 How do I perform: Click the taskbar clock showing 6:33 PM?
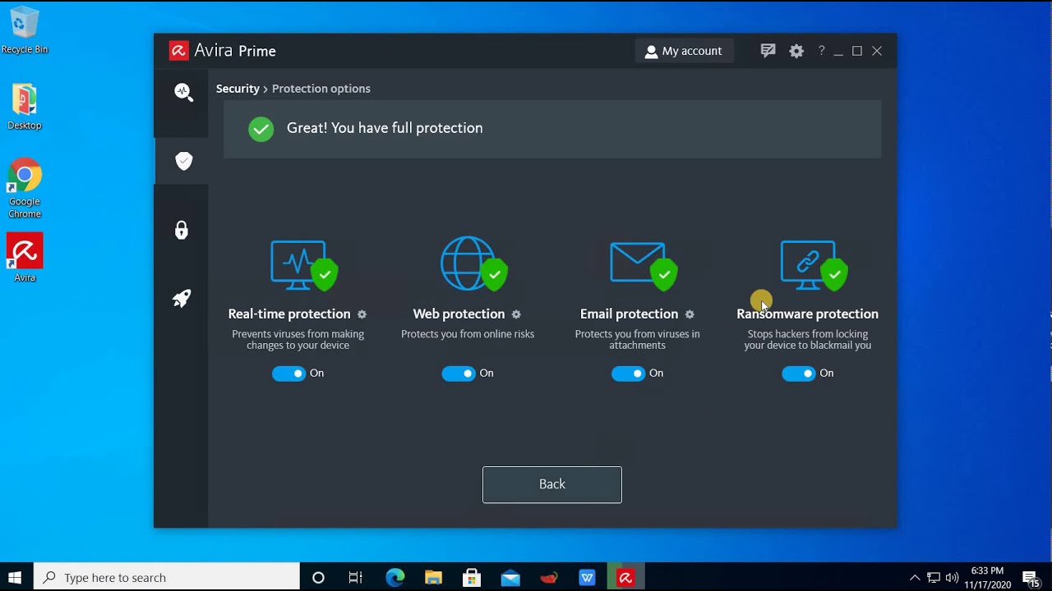[x=987, y=578]
